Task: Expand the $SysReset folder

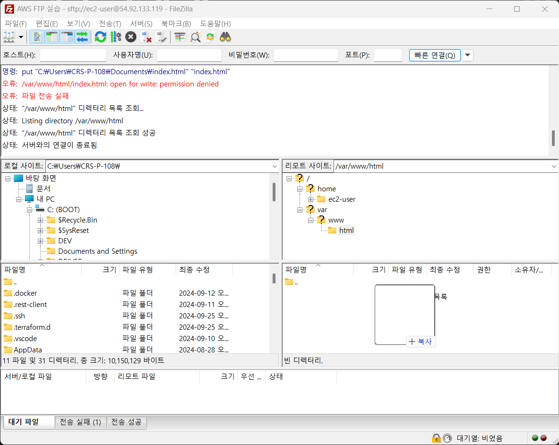Action: [x=40, y=231]
